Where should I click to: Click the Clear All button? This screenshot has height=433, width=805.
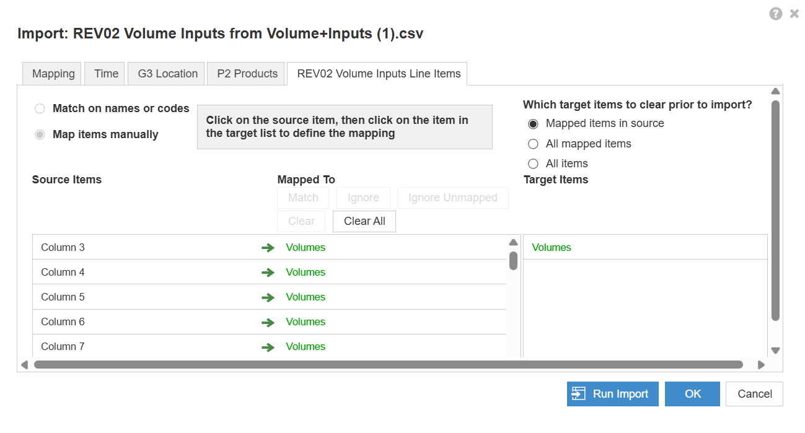click(x=364, y=221)
